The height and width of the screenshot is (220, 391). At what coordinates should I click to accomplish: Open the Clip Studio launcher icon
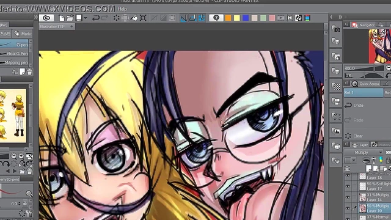click(x=46, y=18)
